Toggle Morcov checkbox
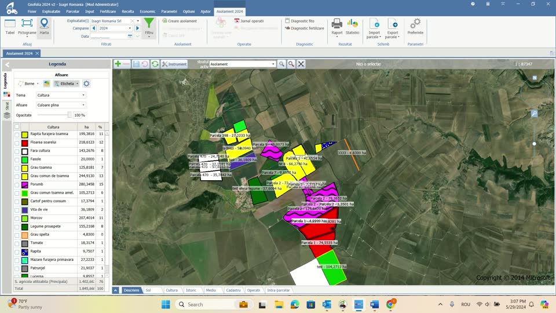The height and width of the screenshot is (313, 556). (17, 219)
